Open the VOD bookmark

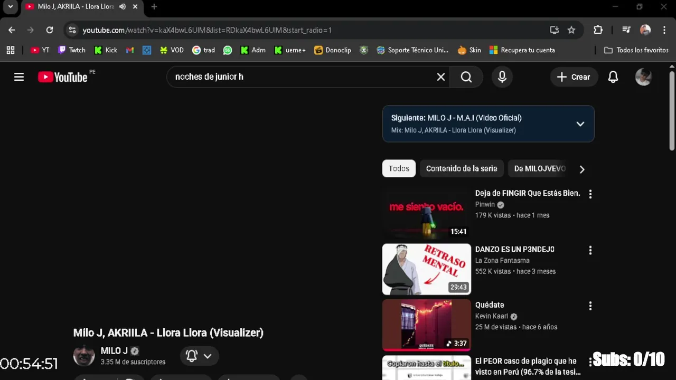(172, 50)
